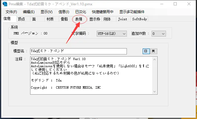The width and height of the screenshot is (197, 119).
Task: Switch to the SoftBody tab
Action: pyautogui.click(x=139, y=19)
